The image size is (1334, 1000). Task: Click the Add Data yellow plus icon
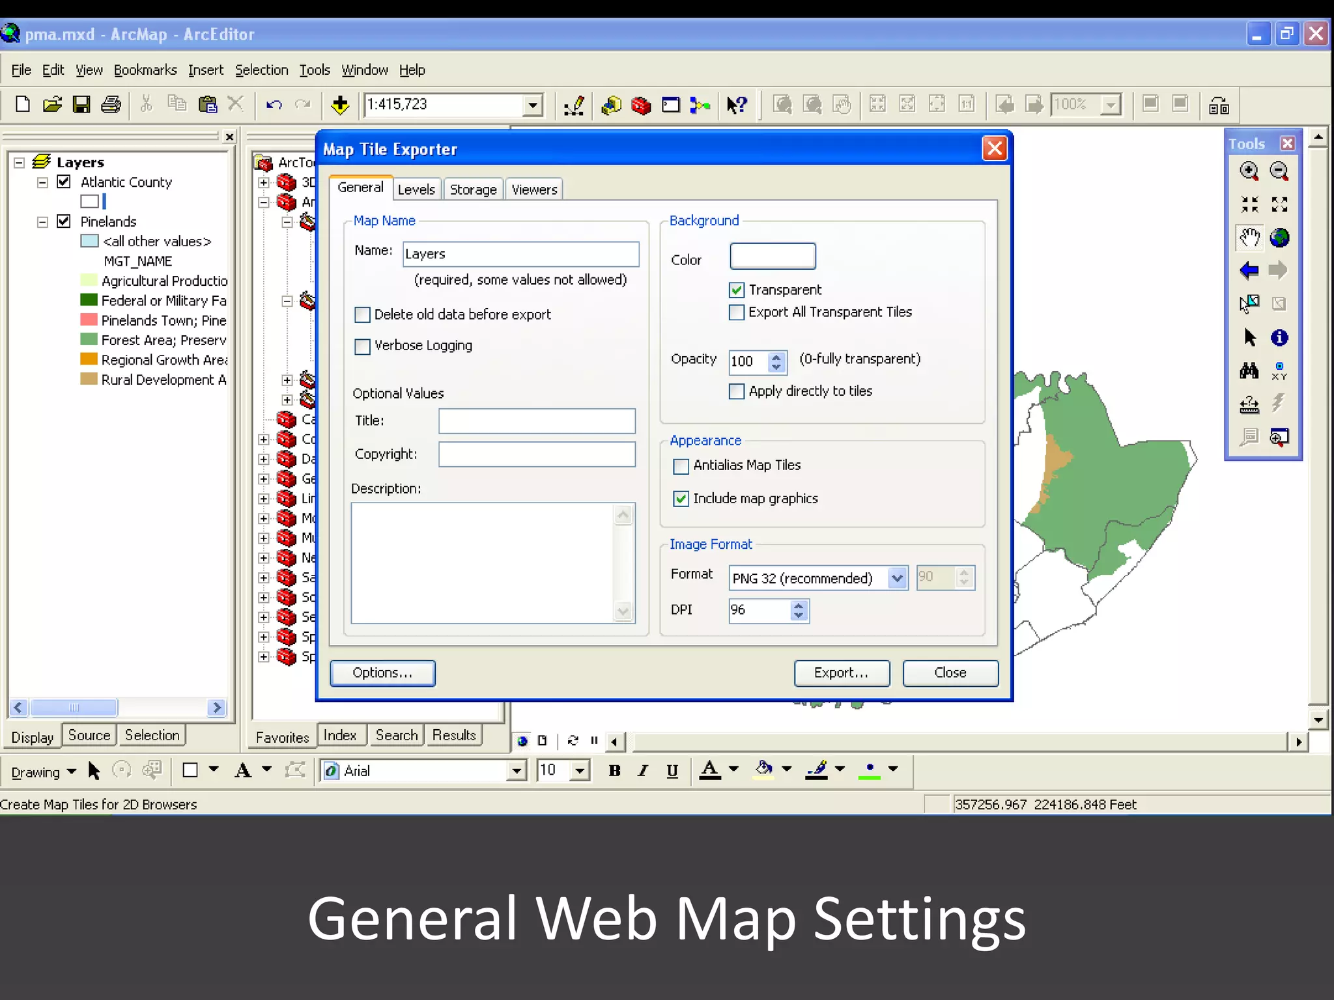[x=339, y=104]
